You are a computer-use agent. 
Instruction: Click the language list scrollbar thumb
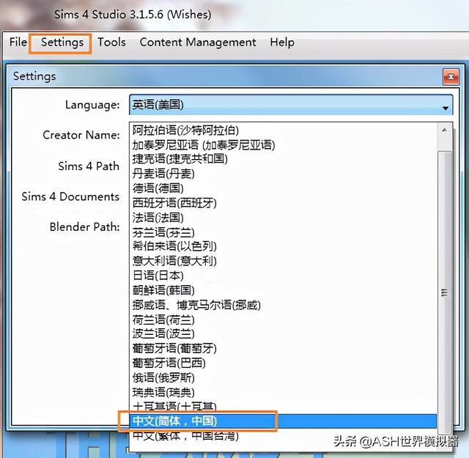(444, 292)
